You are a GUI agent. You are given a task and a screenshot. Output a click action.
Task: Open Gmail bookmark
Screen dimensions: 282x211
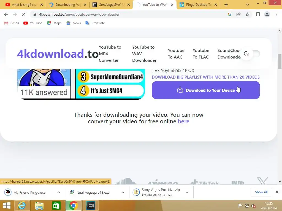click(x=11, y=23)
